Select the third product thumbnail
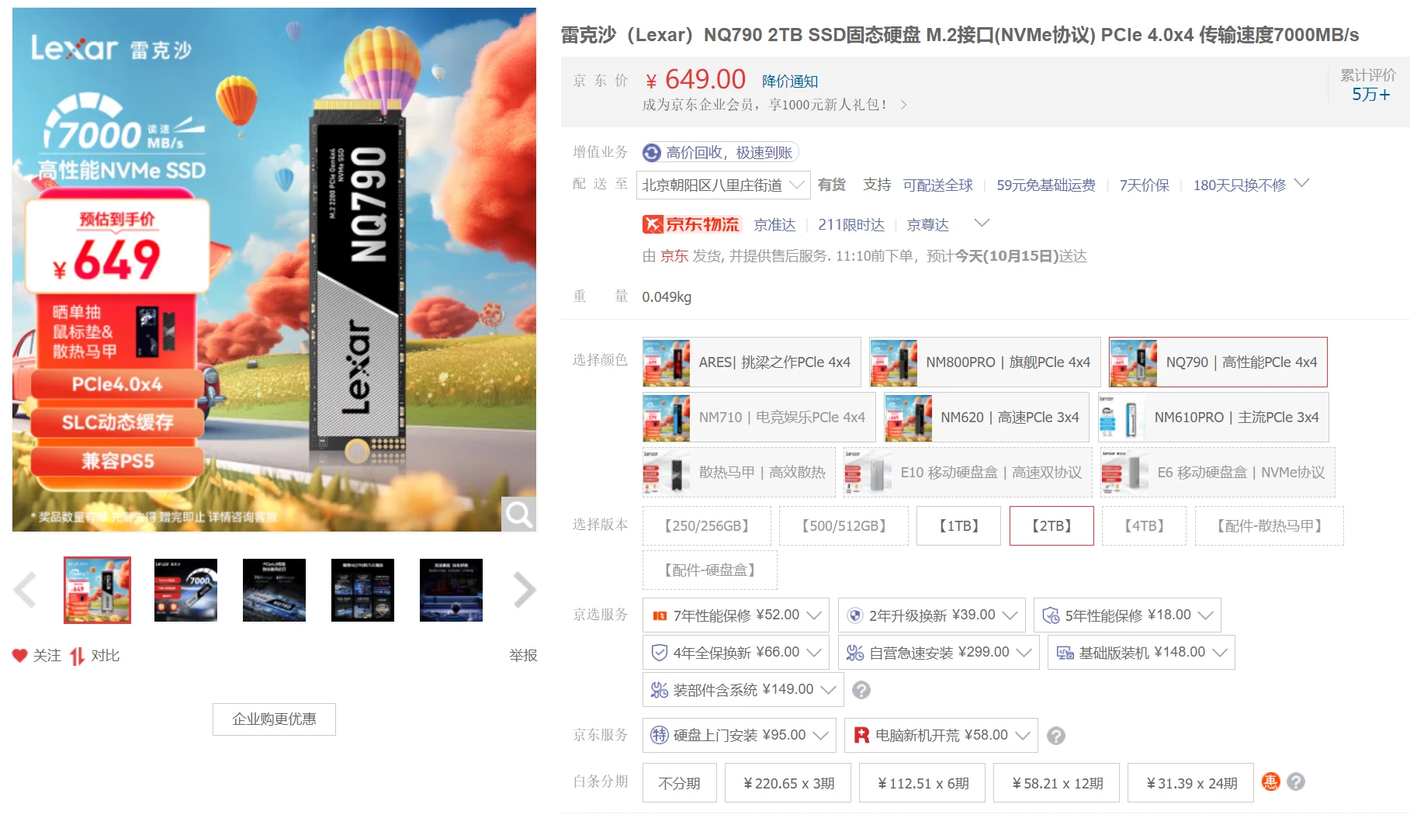This screenshot has width=1410, height=818. coord(274,590)
